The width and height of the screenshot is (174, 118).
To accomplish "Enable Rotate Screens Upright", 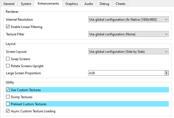I will [8, 66].
